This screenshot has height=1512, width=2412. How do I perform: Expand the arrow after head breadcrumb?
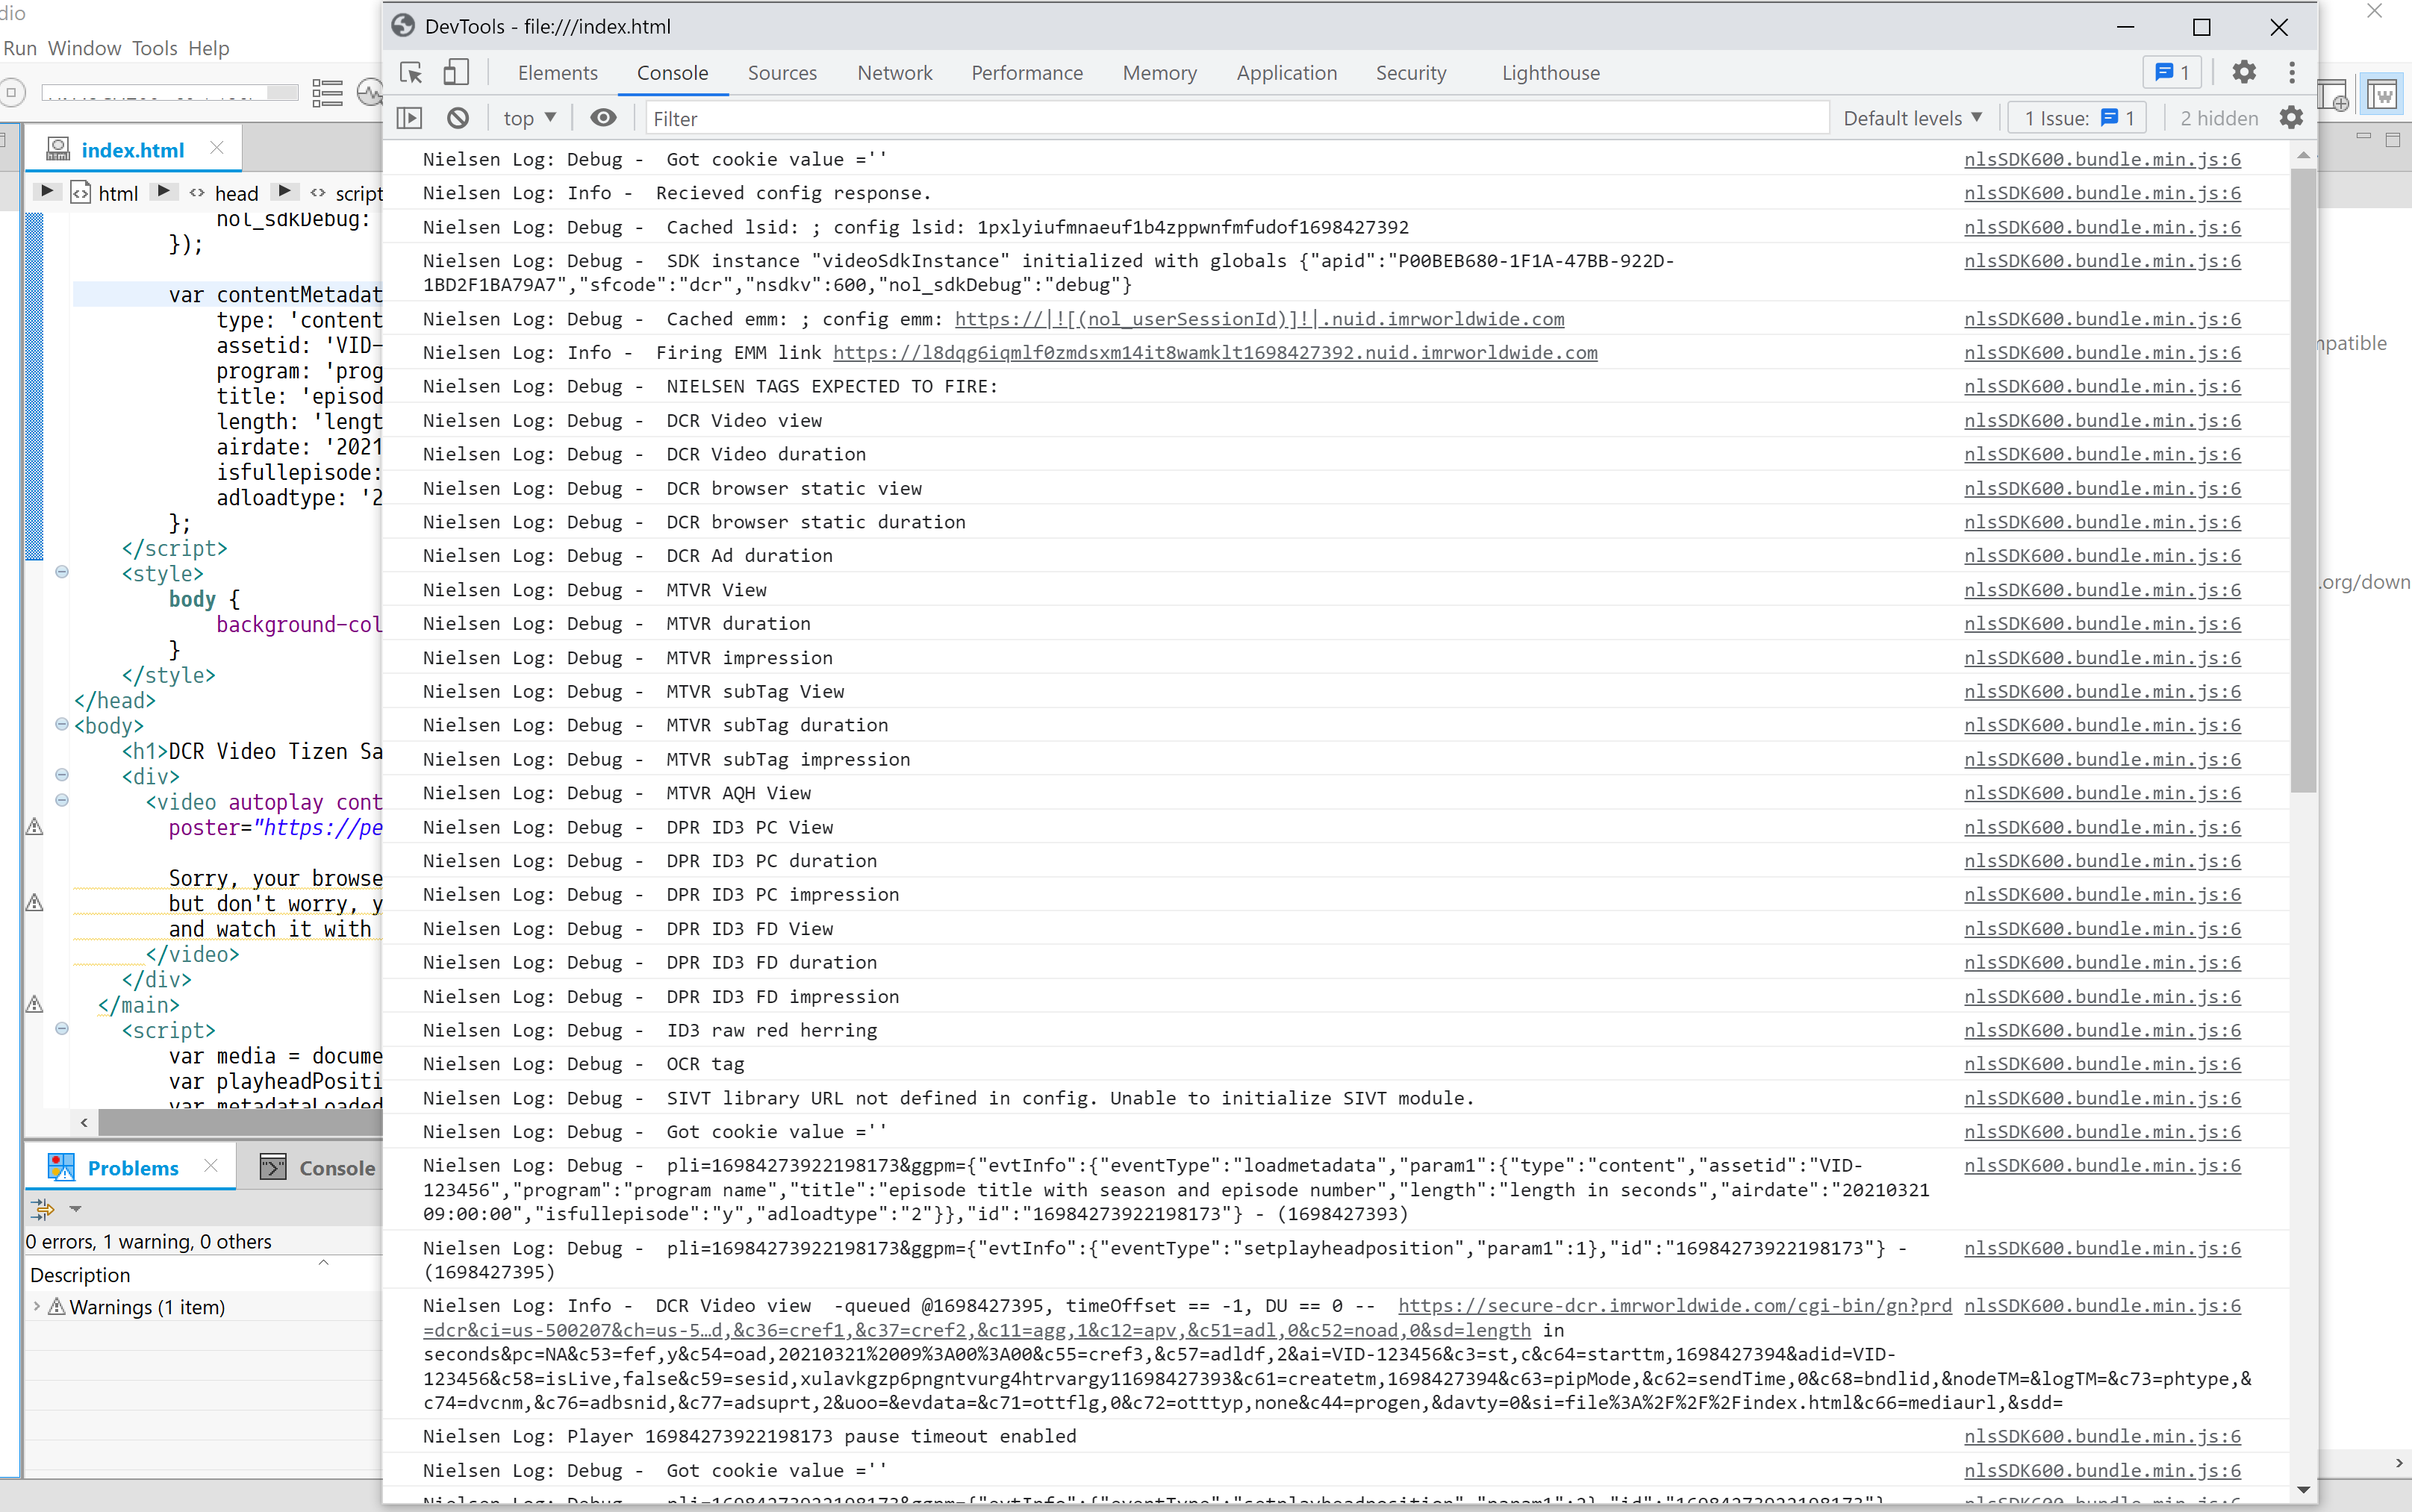point(284,192)
